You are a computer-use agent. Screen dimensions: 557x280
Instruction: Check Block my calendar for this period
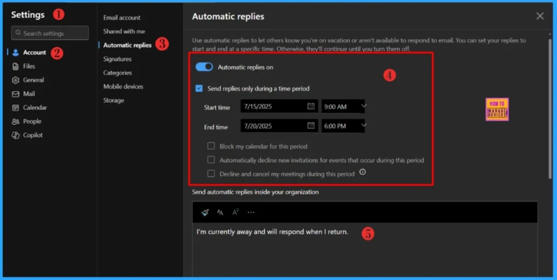pos(211,146)
